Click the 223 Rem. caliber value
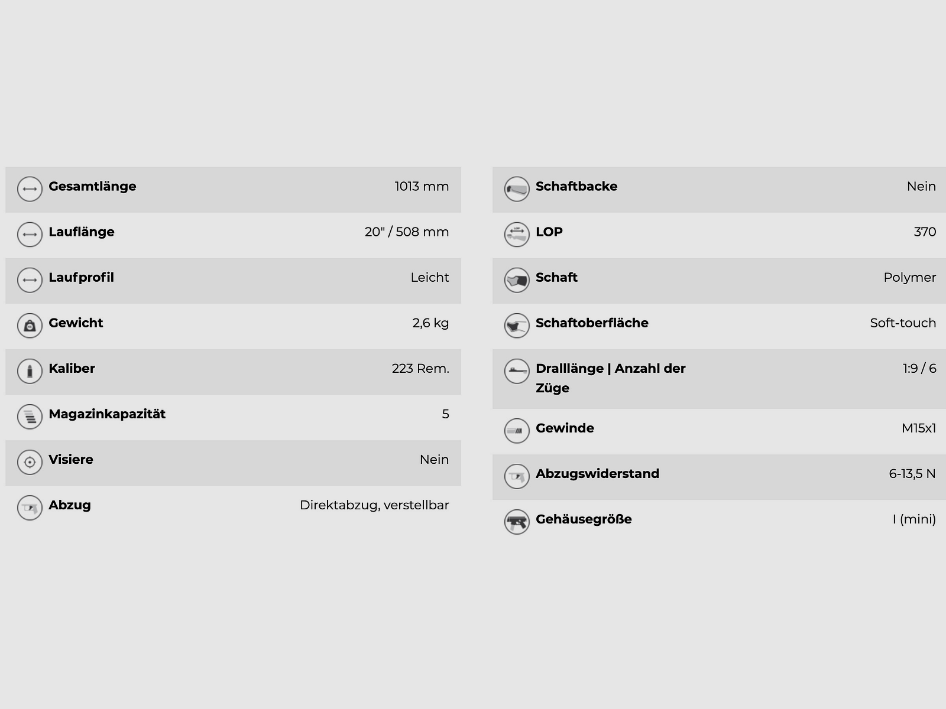The image size is (946, 709). pos(420,369)
